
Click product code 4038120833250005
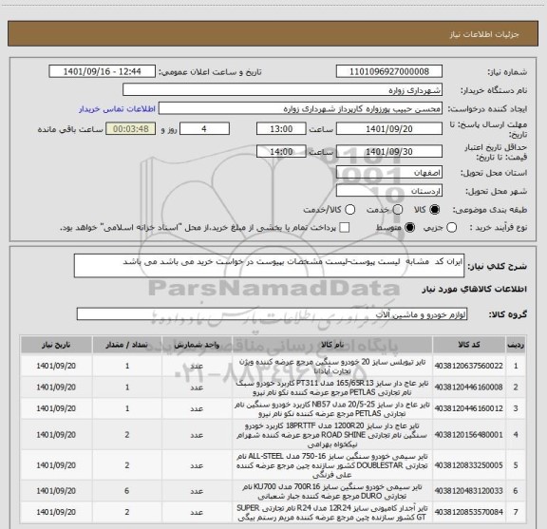[x=468, y=465]
